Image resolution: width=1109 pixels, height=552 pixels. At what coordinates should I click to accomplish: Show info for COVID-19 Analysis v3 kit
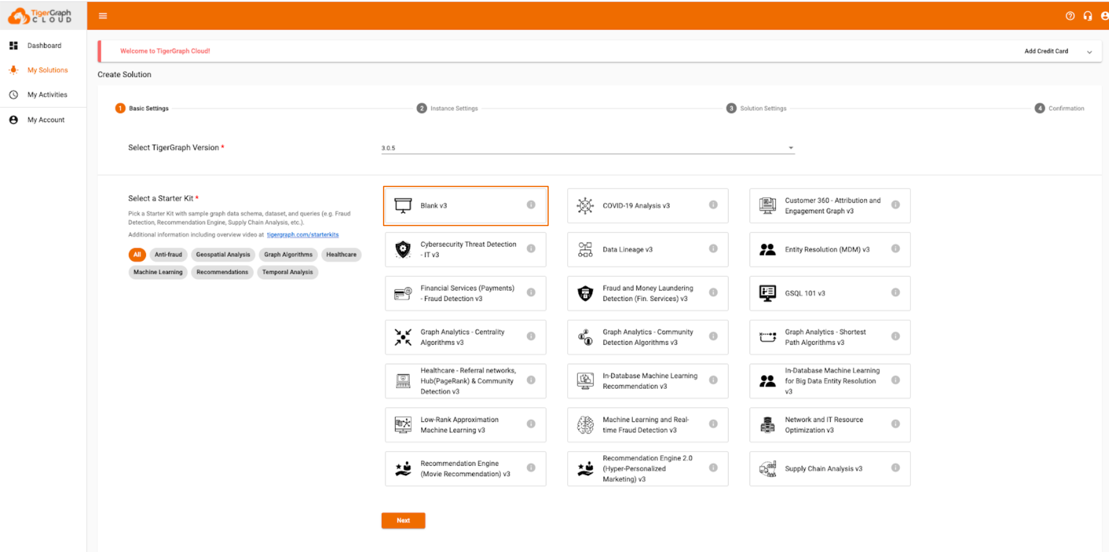click(x=713, y=205)
